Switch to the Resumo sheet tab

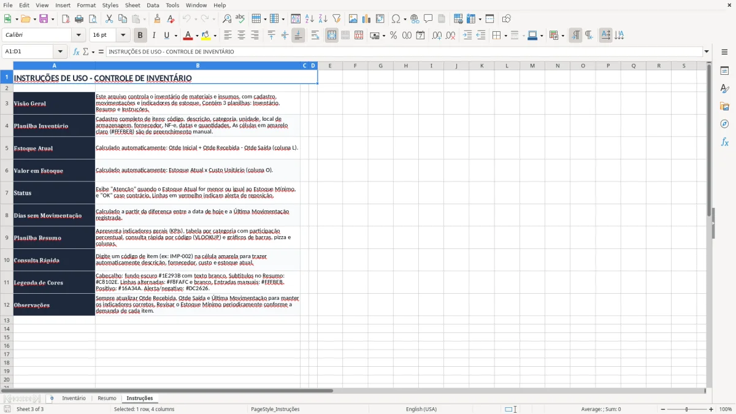(107, 398)
